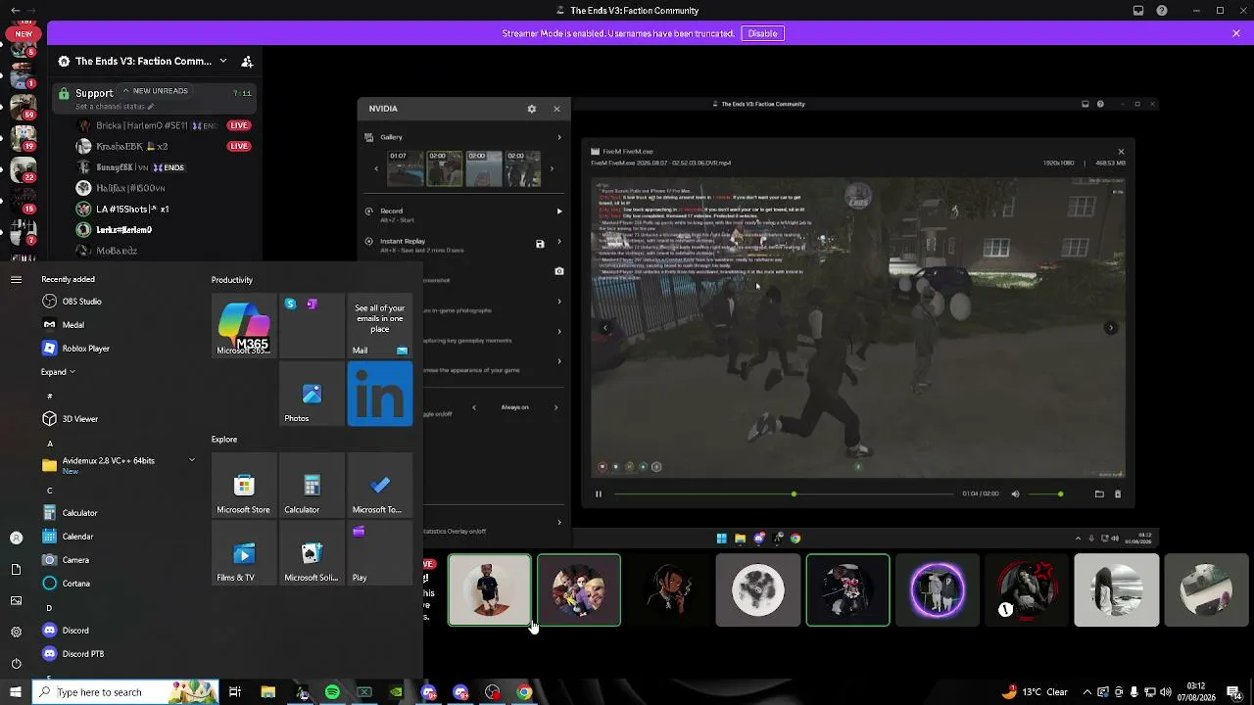
Task: Open the Microsoft Store tile
Action: pos(244,486)
